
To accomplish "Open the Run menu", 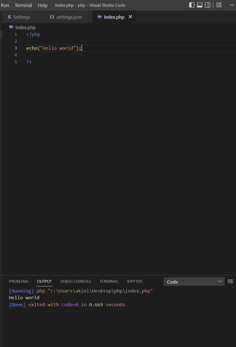I will tap(5, 5).
